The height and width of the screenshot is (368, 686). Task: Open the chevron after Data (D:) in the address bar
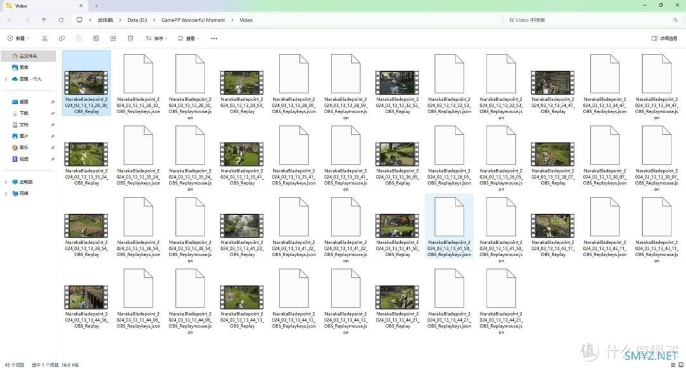(154, 20)
